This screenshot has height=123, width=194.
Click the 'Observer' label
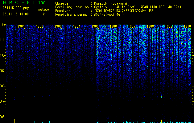tap(63, 3)
